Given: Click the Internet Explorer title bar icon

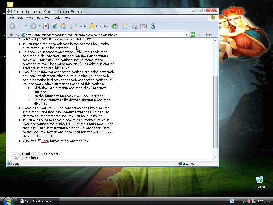Looking at the screenshot, I should pos(10,11).
